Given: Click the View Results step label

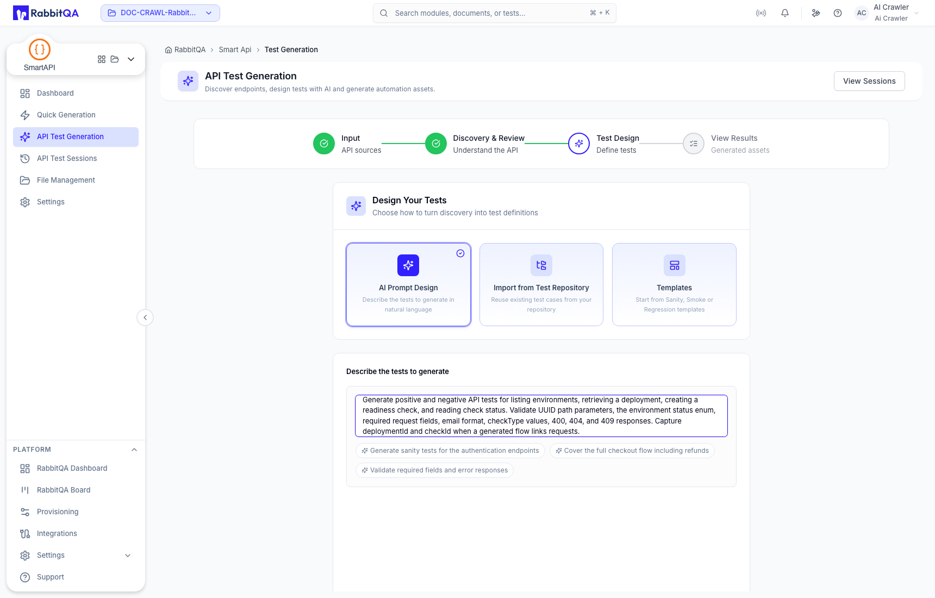Looking at the screenshot, I should pos(734,139).
